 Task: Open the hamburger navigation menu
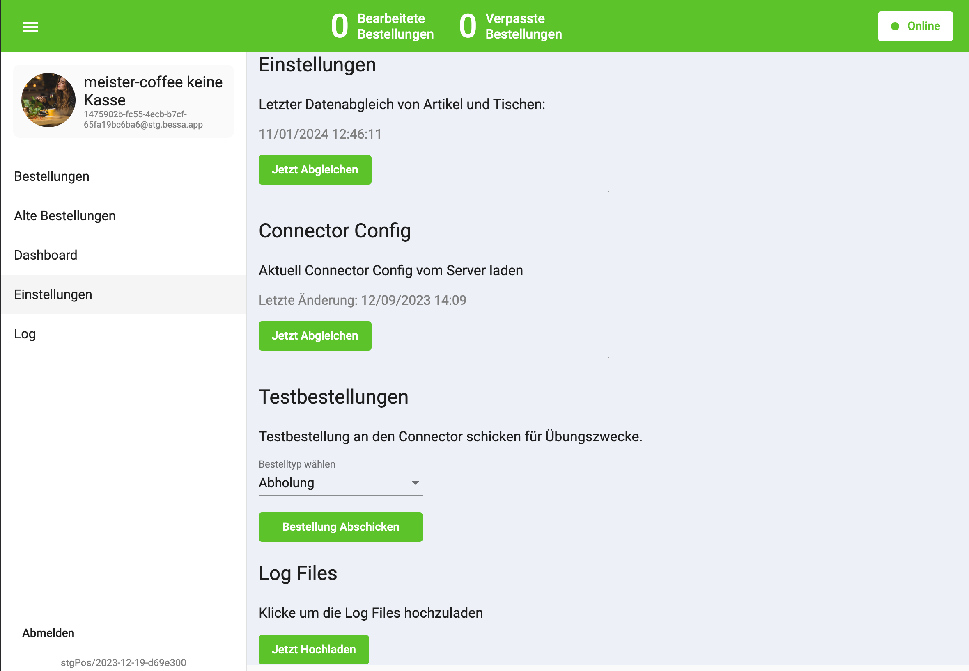(x=30, y=27)
